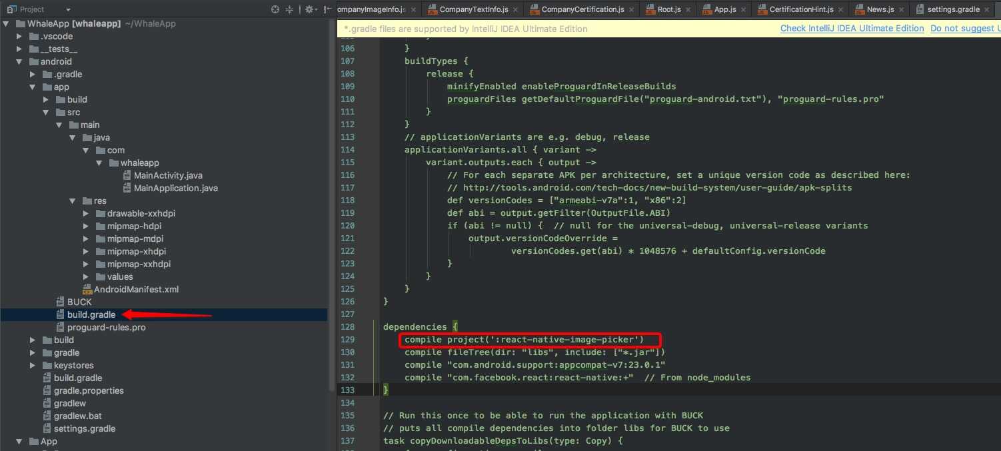Collapse all in Project panel toolbar
This screenshot has width=1001, height=451.
[289, 9]
